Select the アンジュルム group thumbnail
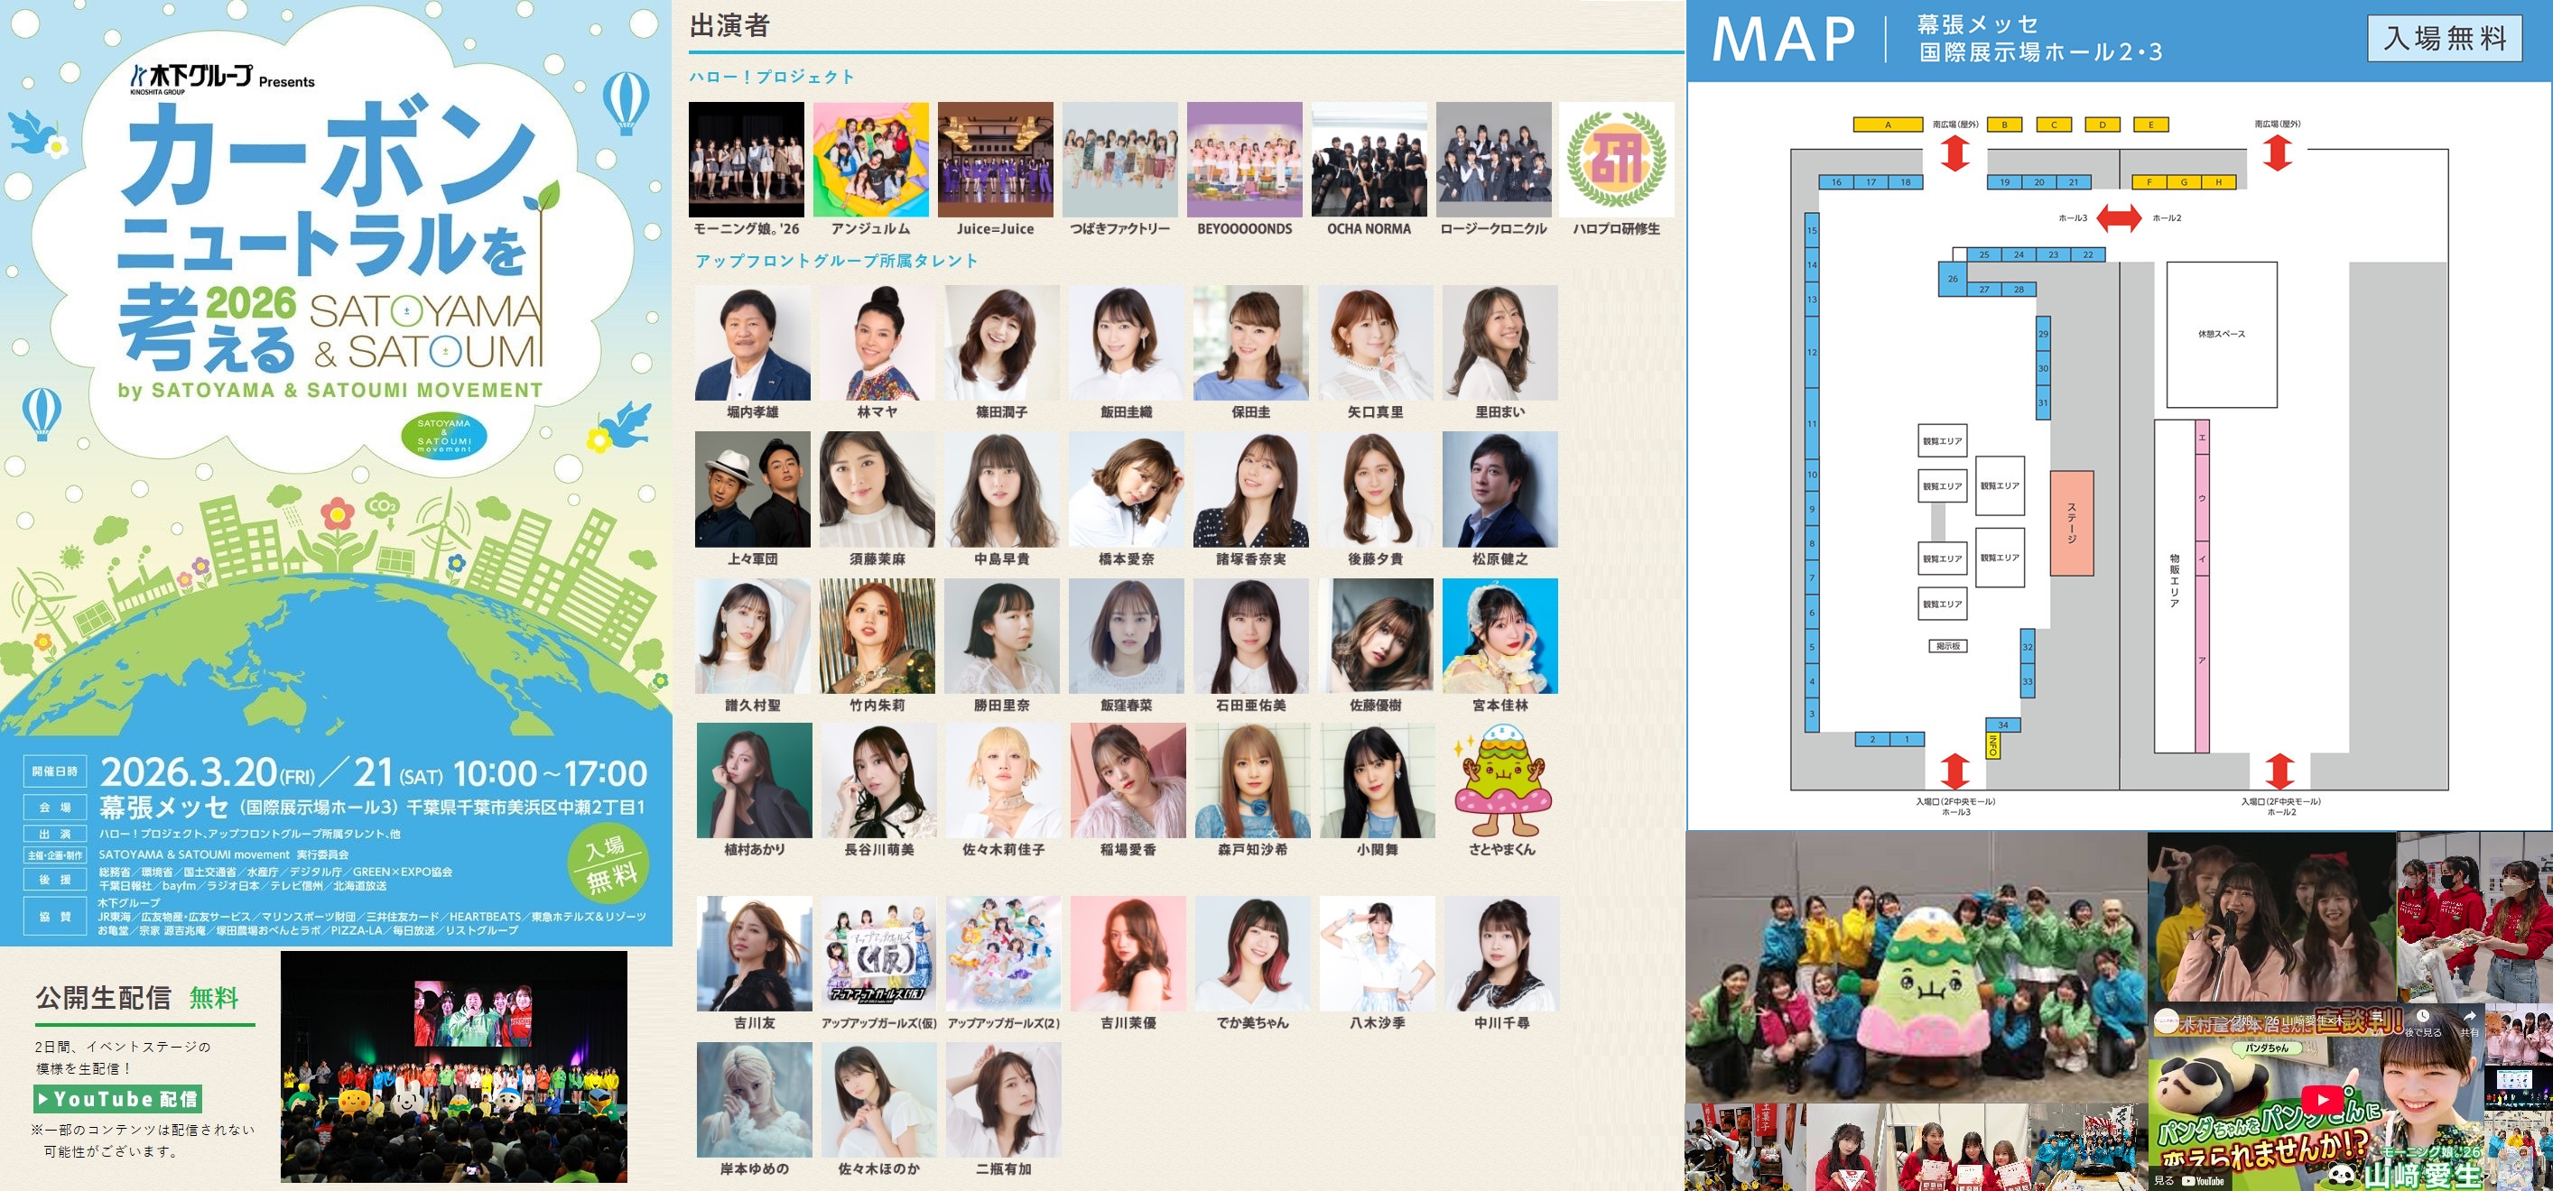The image size is (2553, 1191). coord(870,160)
